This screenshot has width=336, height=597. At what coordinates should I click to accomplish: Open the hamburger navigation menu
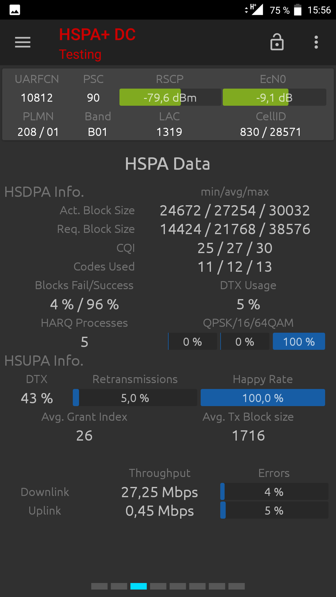pyautogui.click(x=23, y=42)
